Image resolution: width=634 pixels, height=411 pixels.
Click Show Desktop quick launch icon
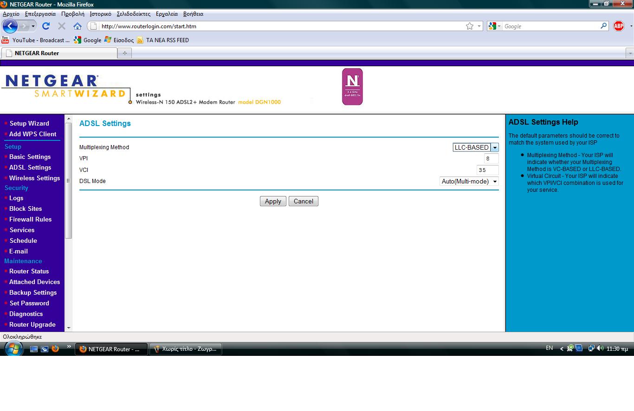(34, 349)
